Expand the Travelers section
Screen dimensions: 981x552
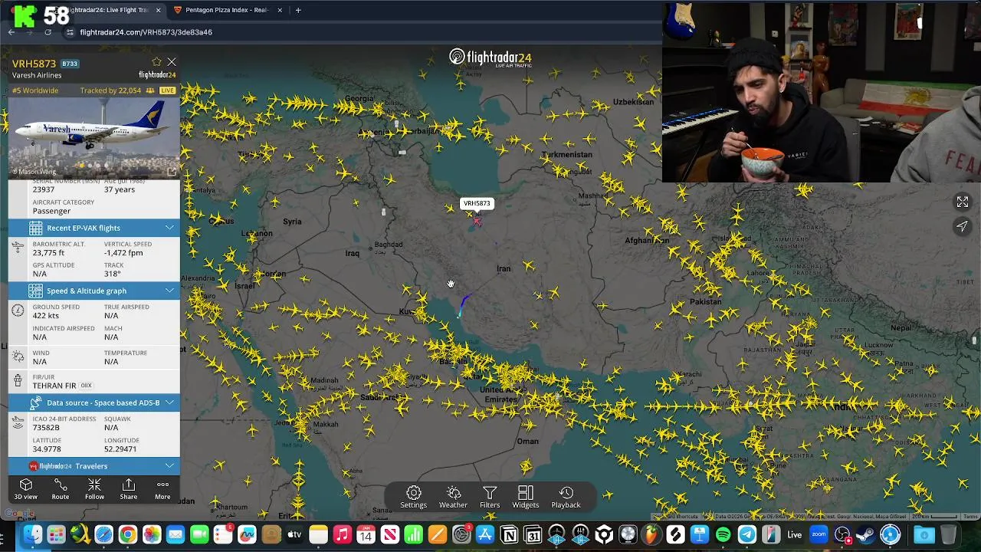[94, 466]
